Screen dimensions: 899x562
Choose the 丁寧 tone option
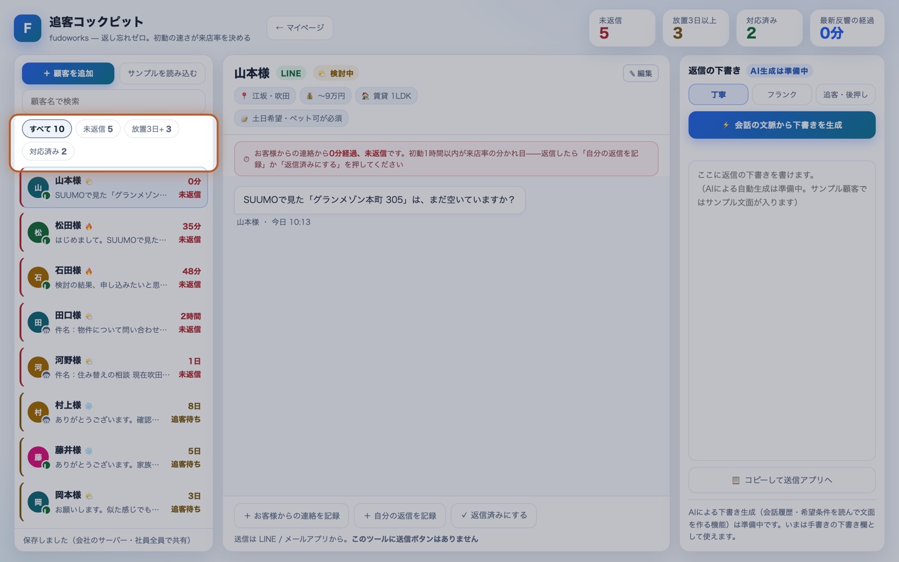(718, 94)
